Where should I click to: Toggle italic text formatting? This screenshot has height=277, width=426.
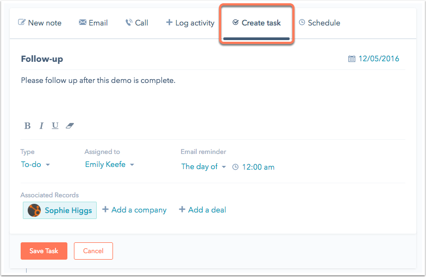41,126
